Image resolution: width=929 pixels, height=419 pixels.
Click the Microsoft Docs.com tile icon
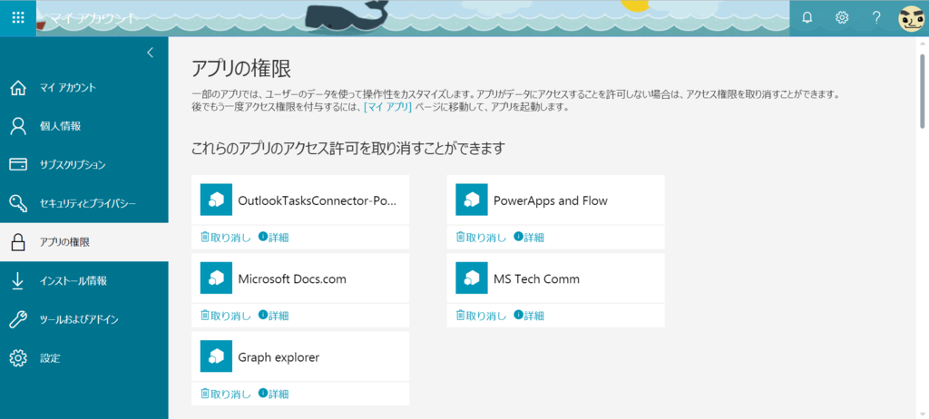click(216, 278)
